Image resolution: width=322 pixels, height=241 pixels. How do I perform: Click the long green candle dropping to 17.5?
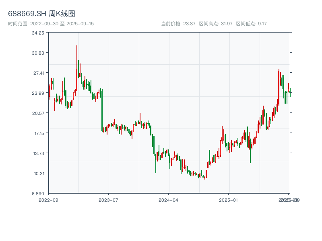click(x=102, y=110)
